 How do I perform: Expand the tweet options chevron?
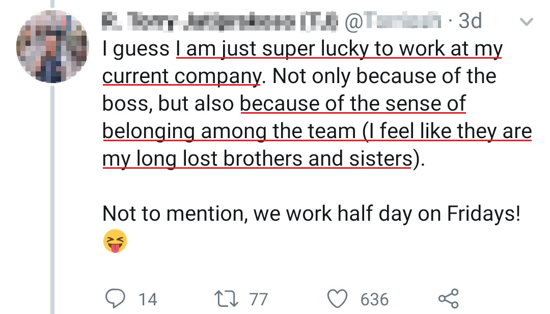pos(527,22)
